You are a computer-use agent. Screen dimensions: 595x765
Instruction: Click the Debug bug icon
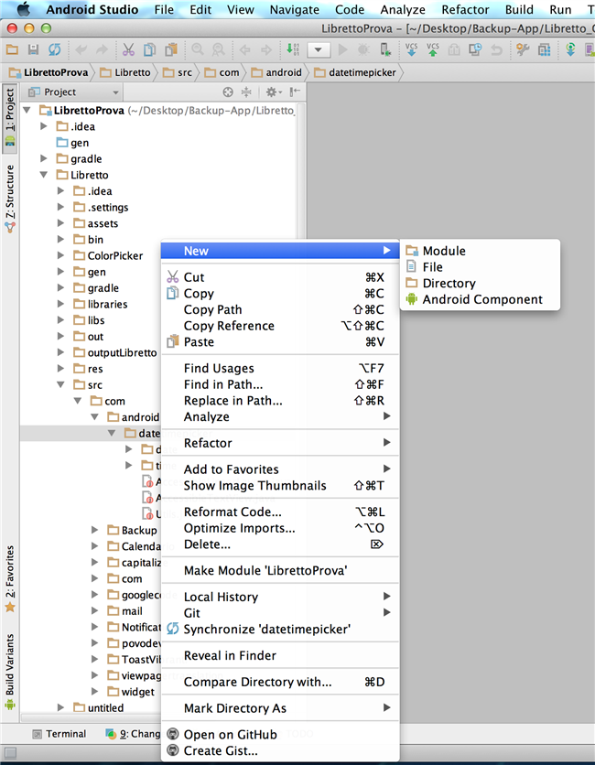363,49
